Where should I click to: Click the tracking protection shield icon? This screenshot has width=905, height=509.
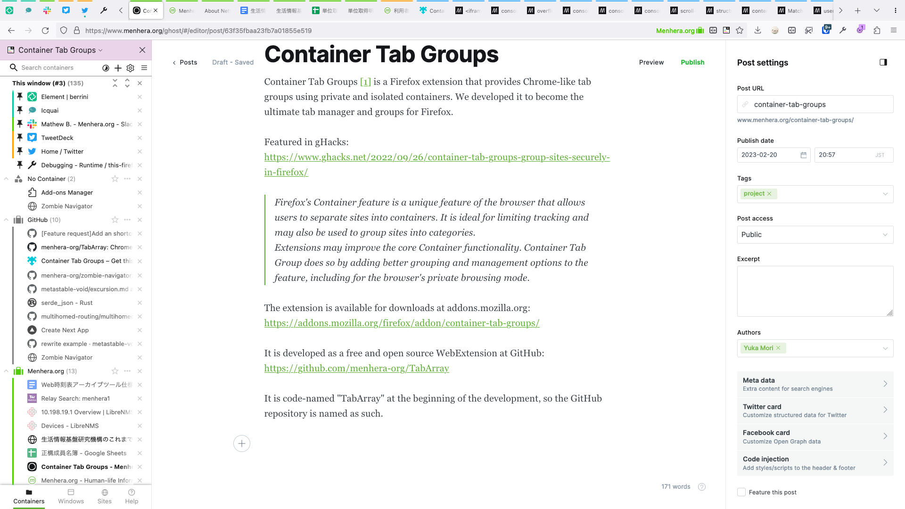64,31
